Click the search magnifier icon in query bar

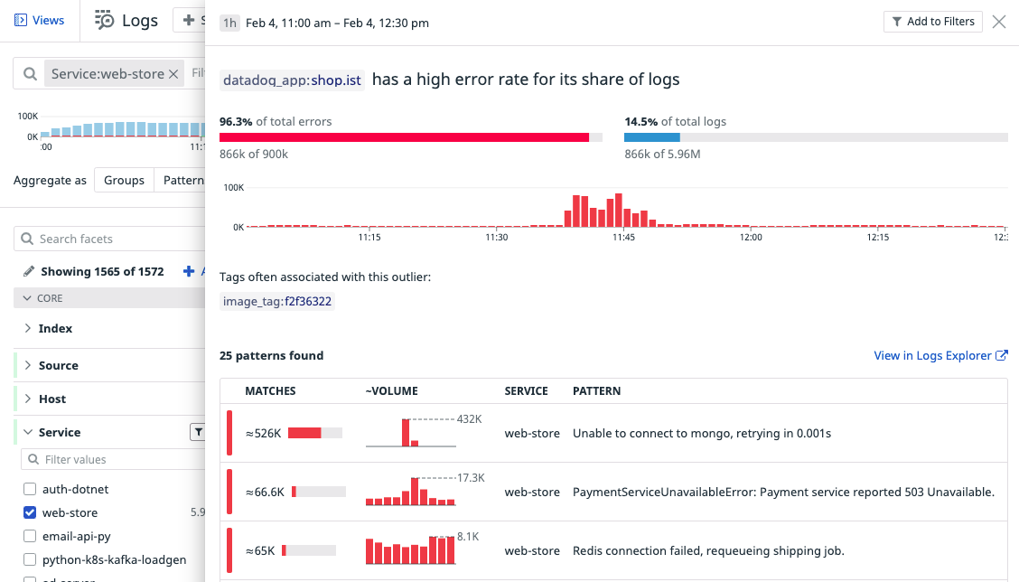pyautogui.click(x=30, y=74)
